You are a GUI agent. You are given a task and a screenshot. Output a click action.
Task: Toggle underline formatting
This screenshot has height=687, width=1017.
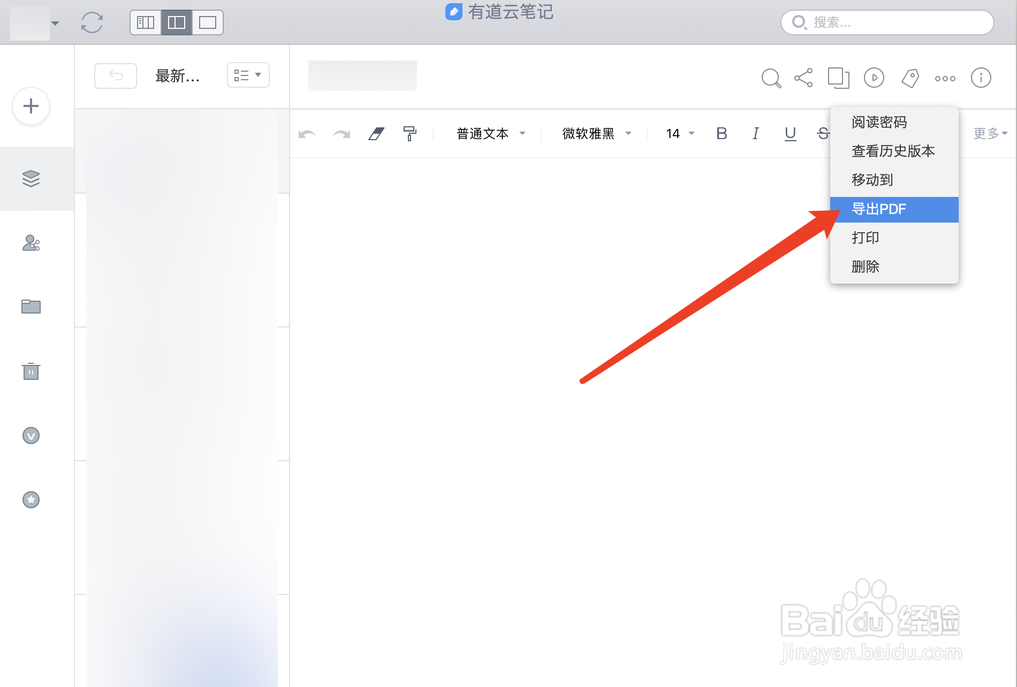[790, 134]
